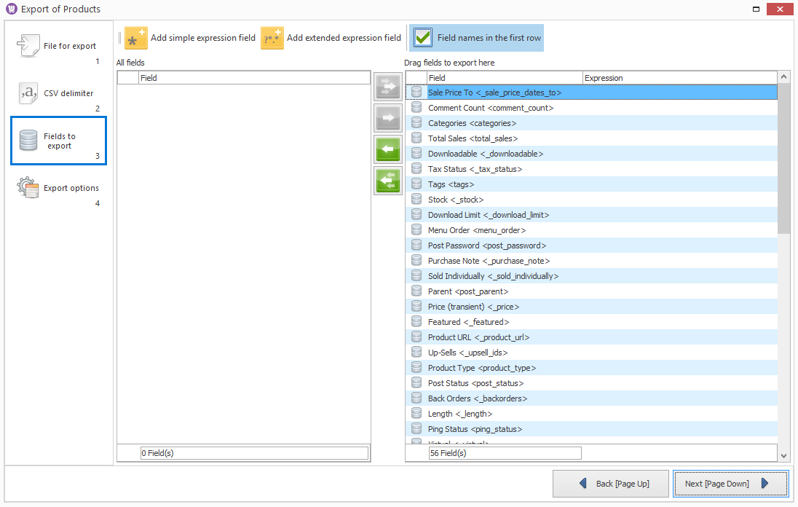This screenshot has height=507, width=798.
Task: Click database icon beside Post Password
Action: 416,245
